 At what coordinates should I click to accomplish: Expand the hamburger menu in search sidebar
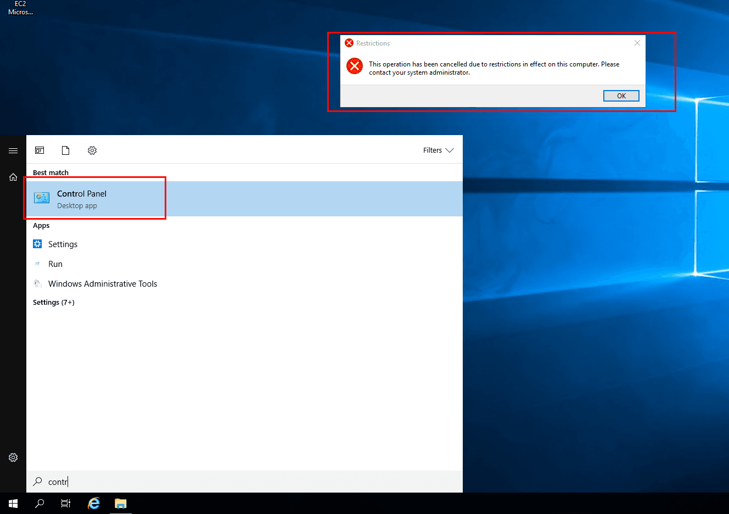pos(13,150)
